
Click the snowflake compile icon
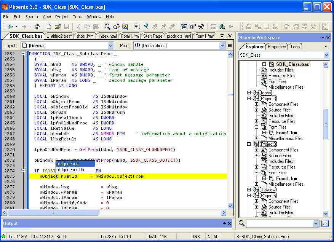pyautogui.click(x=222, y=27)
